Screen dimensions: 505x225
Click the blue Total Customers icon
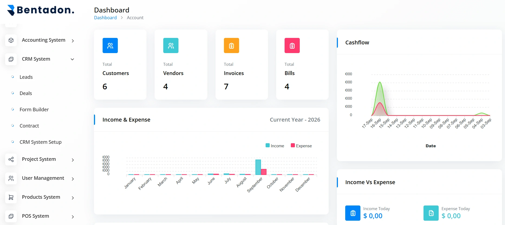click(110, 45)
